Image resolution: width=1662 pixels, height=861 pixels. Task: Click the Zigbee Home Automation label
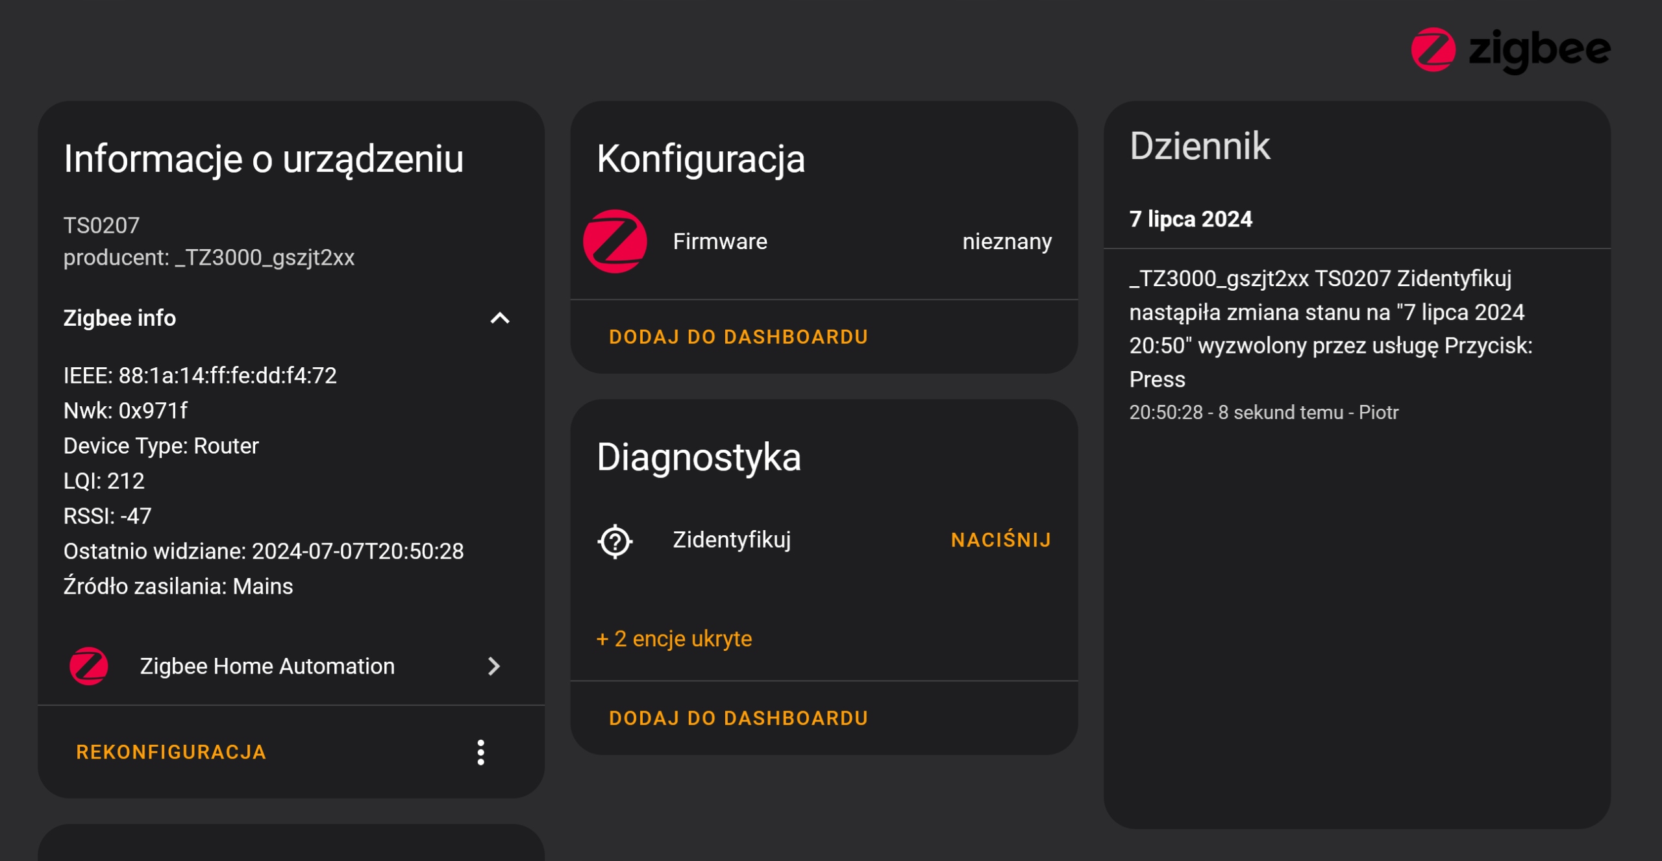pyautogui.click(x=267, y=666)
